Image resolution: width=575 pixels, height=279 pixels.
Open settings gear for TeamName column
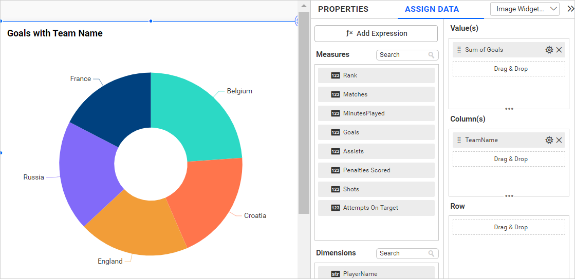549,140
